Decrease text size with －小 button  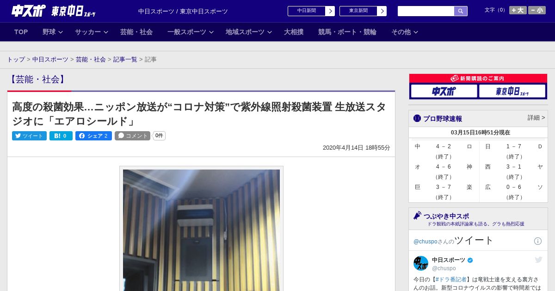[537, 10]
